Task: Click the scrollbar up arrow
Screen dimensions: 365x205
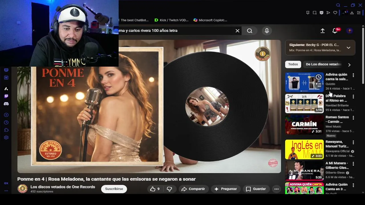Action: coord(363,26)
